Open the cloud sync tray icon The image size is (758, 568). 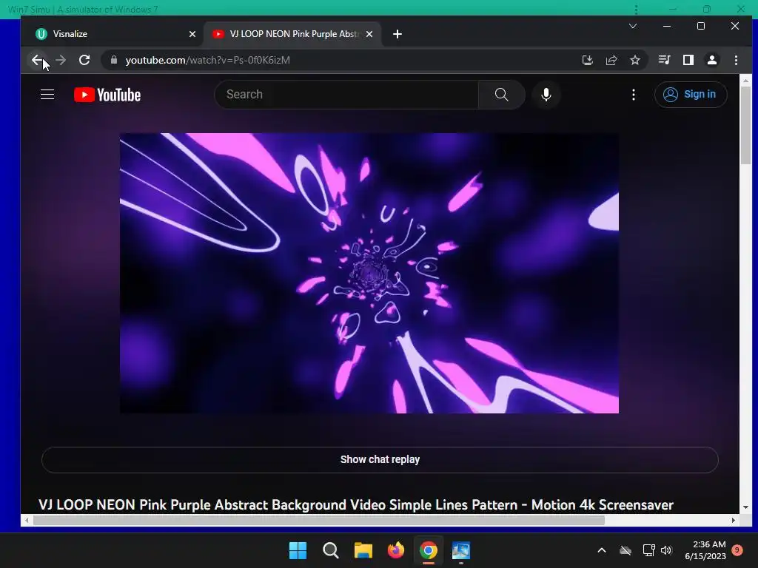point(625,550)
